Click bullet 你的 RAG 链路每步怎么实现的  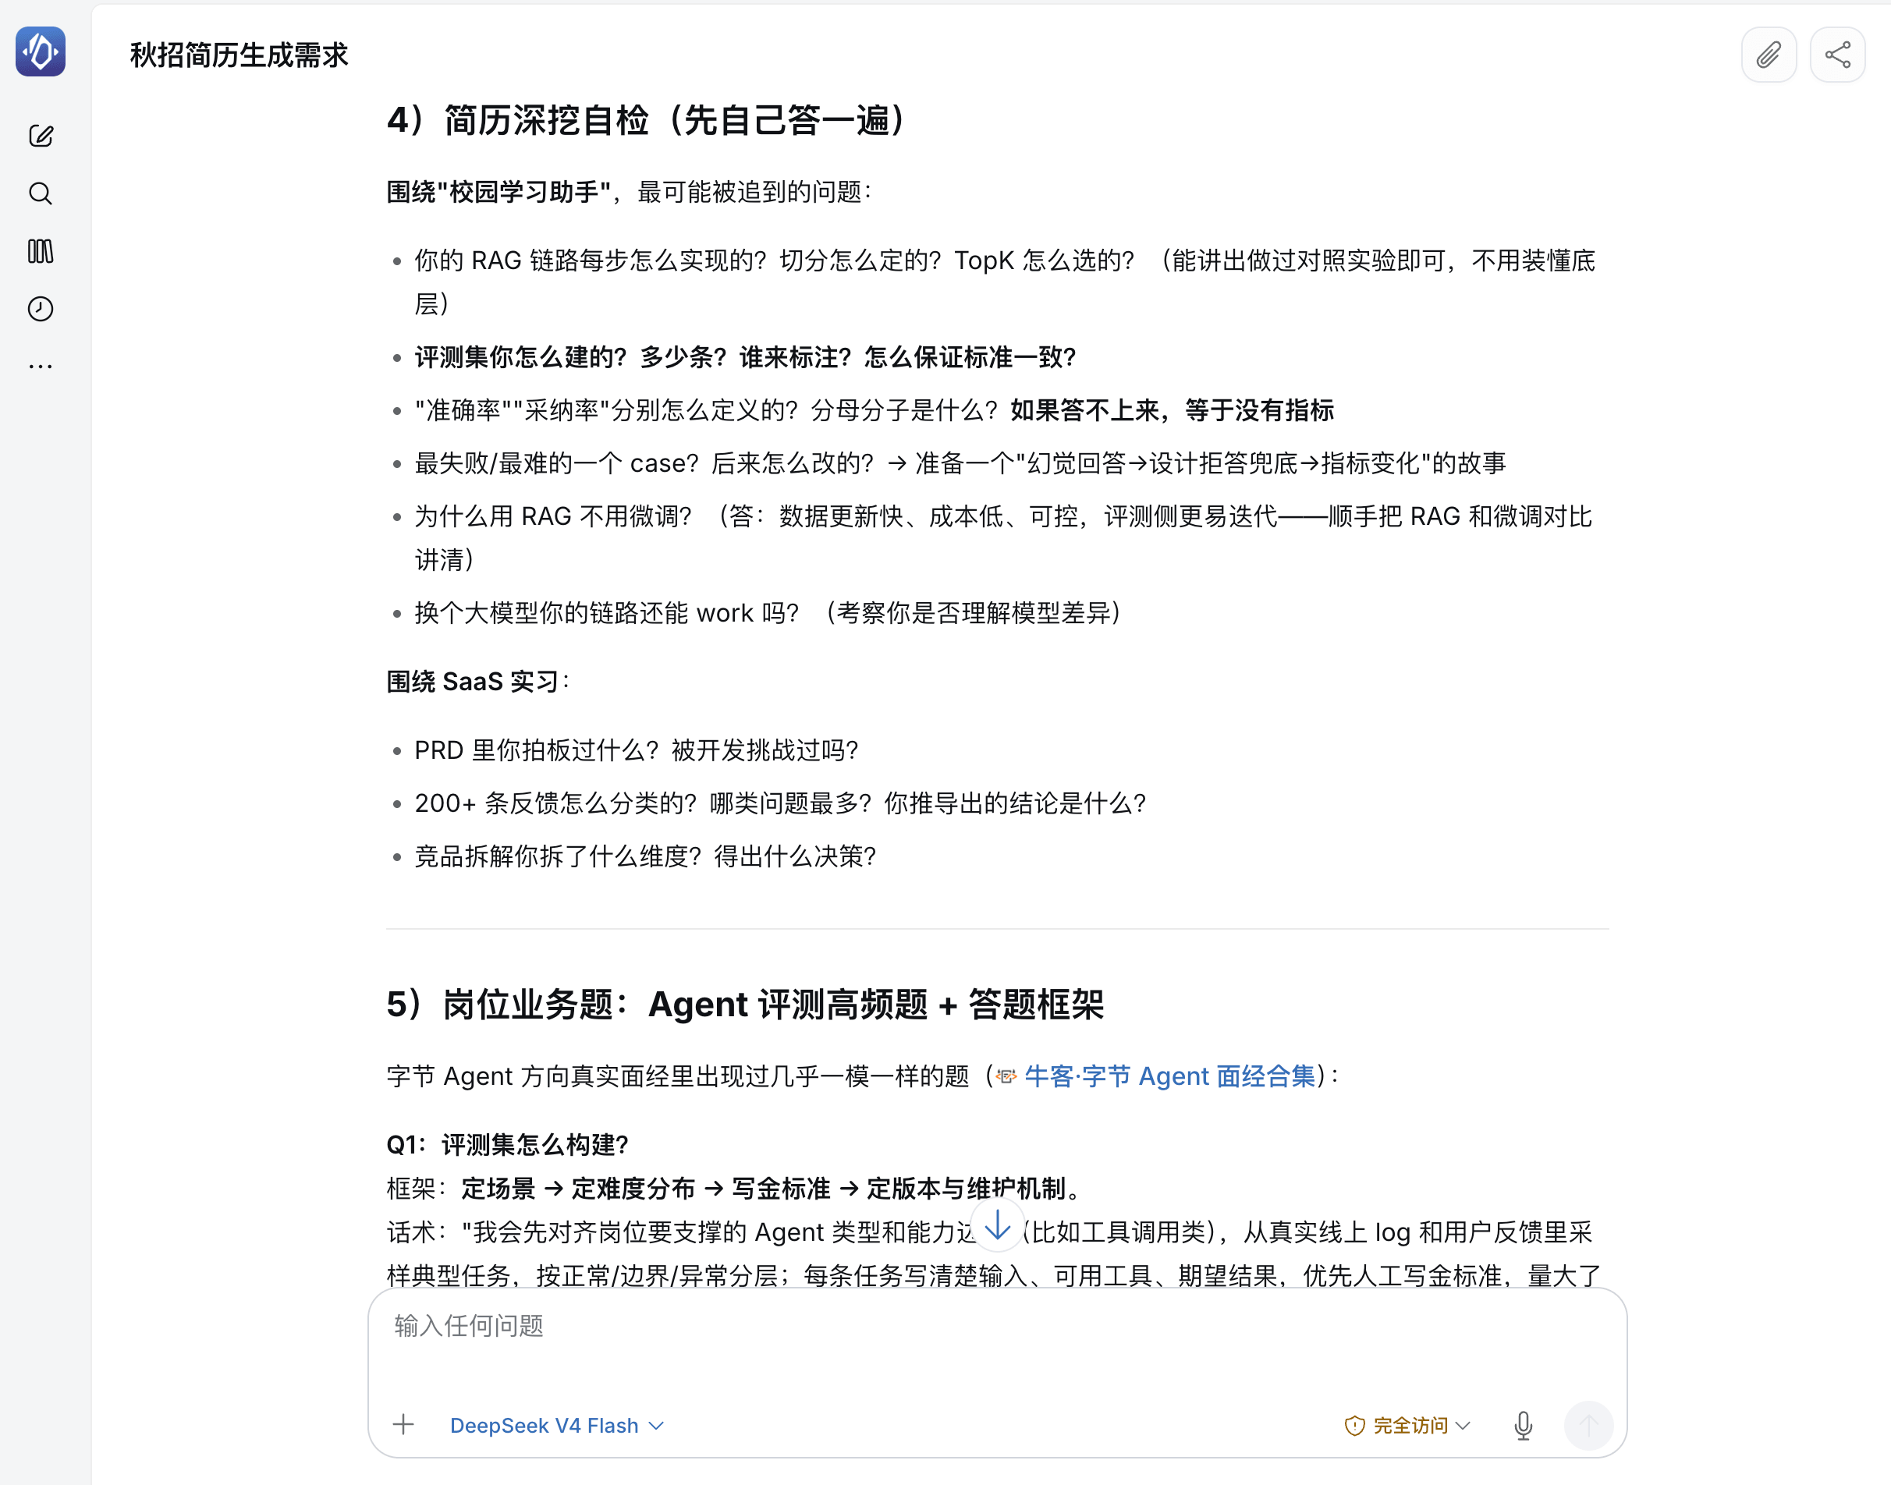pyautogui.click(x=1005, y=282)
